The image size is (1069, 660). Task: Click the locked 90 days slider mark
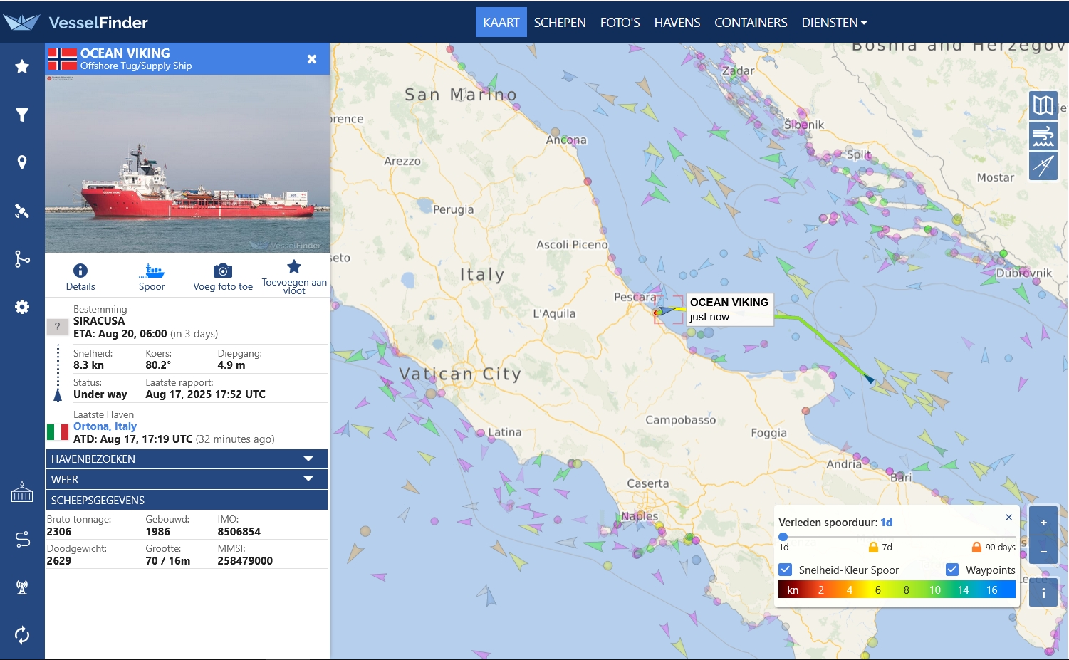point(994,548)
